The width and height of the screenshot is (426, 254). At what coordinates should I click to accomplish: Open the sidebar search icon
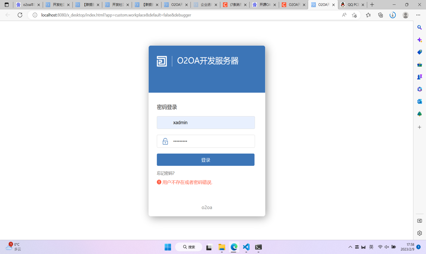pos(419,28)
